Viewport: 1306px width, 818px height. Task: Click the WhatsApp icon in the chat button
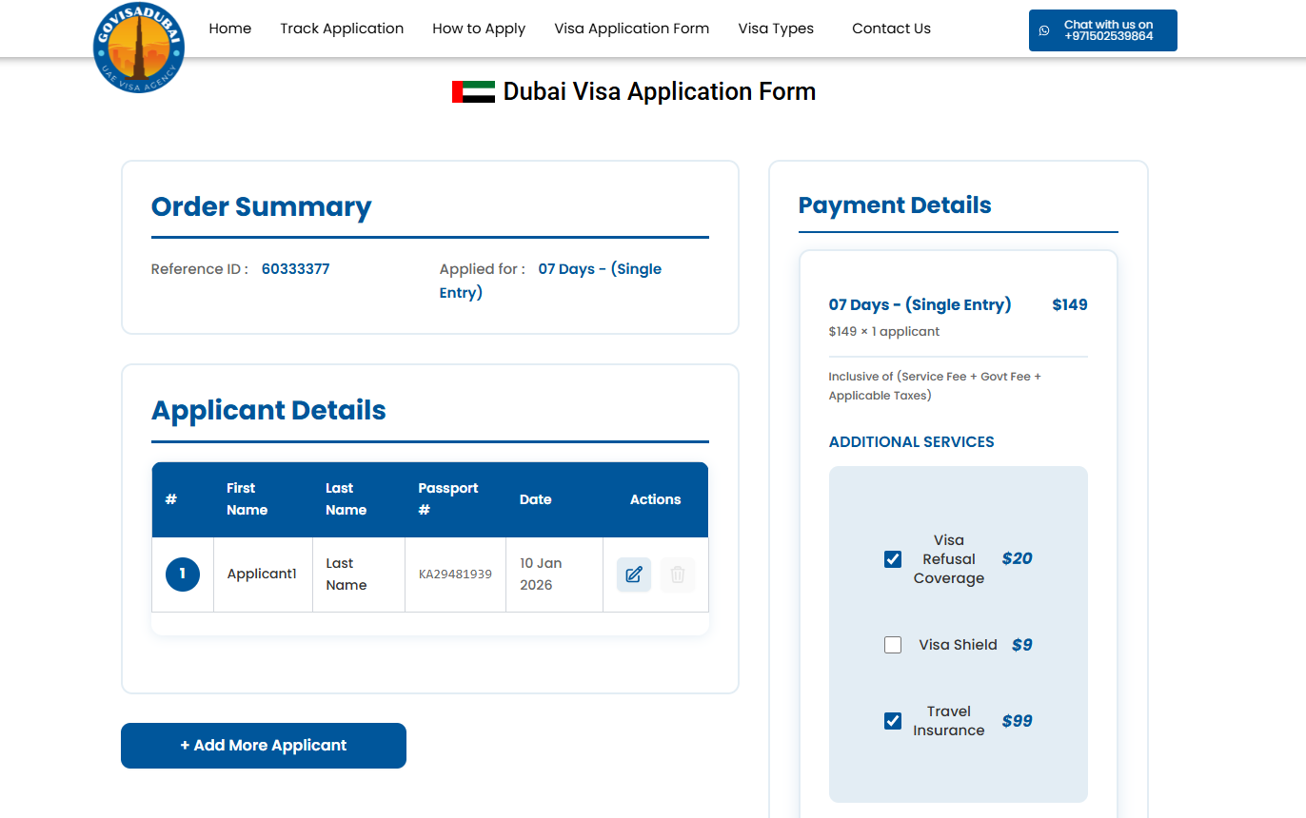tap(1044, 30)
